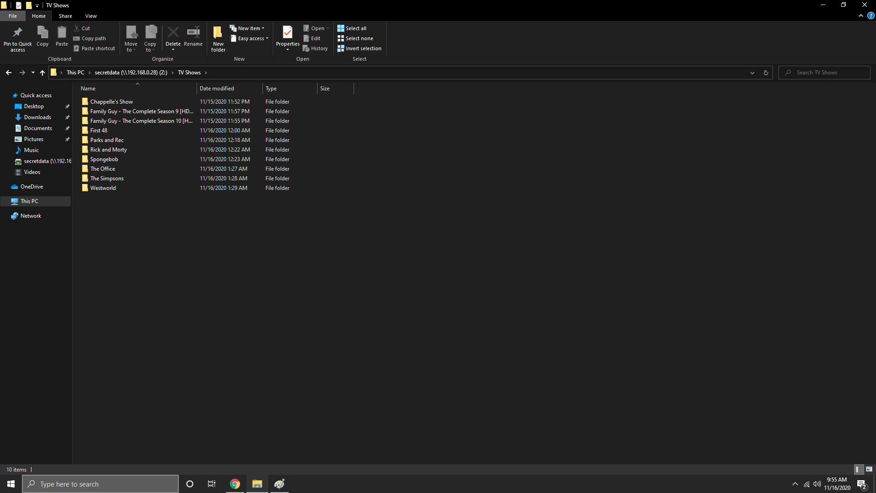Open Documents in navigation pane
The height and width of the screenshot is (493, 876).
[38, 128]
